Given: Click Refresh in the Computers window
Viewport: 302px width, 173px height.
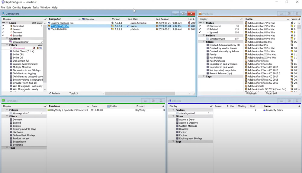Looking at the screenshot, I should [54, 93].
